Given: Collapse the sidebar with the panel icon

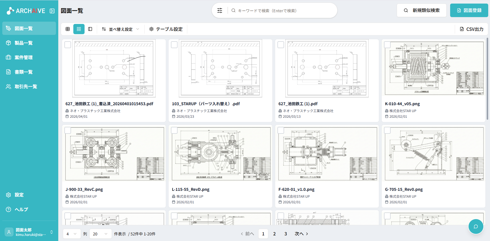Looking at the screenshot, I should (52, 11).
